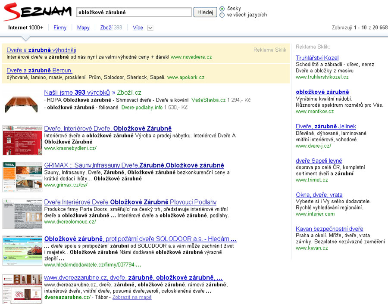The width and height of the screenshot is (388, 304).
Task: Open the Mapy tab
Action: (83, 28)
